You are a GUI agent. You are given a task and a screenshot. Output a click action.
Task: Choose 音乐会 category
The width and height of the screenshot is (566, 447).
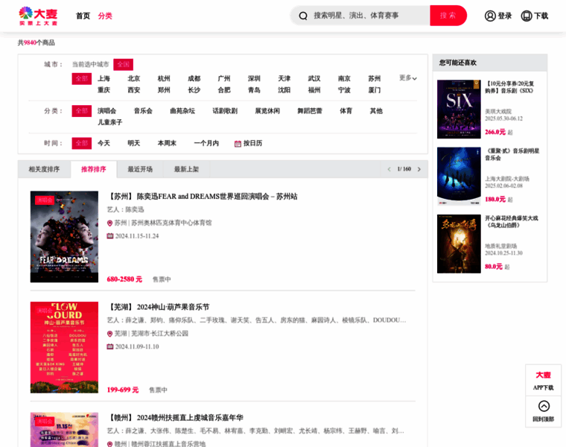[x=143, y=111]
